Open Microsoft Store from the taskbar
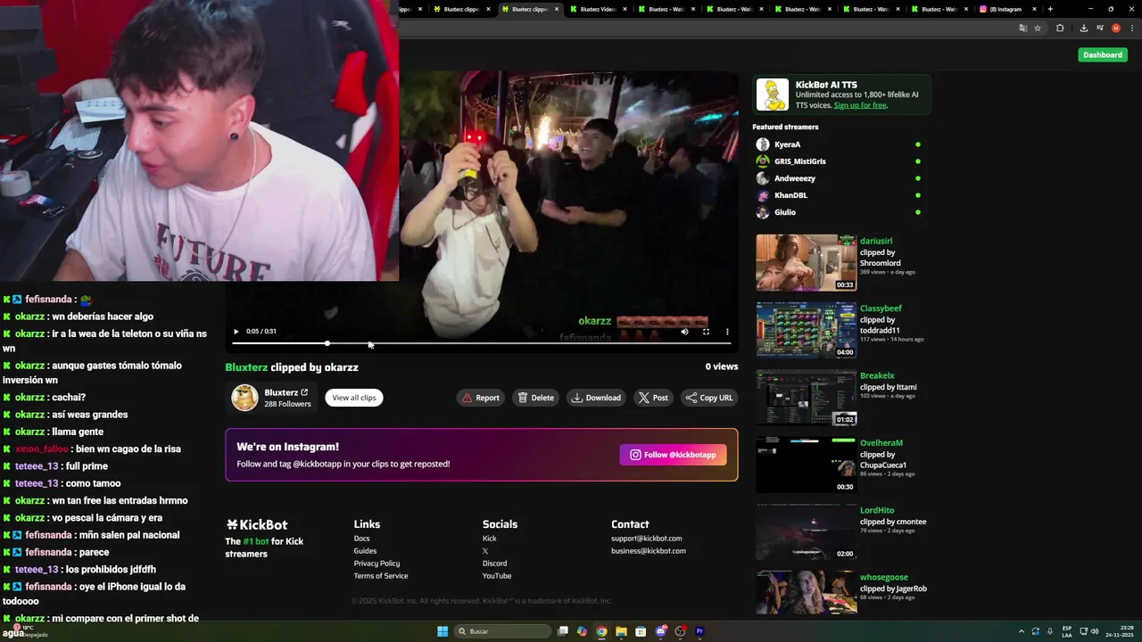The height and width of the screenshot is (642, 1142). 641,631
